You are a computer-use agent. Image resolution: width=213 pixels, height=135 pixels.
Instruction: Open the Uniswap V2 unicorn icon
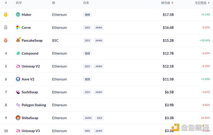point(18,66)
